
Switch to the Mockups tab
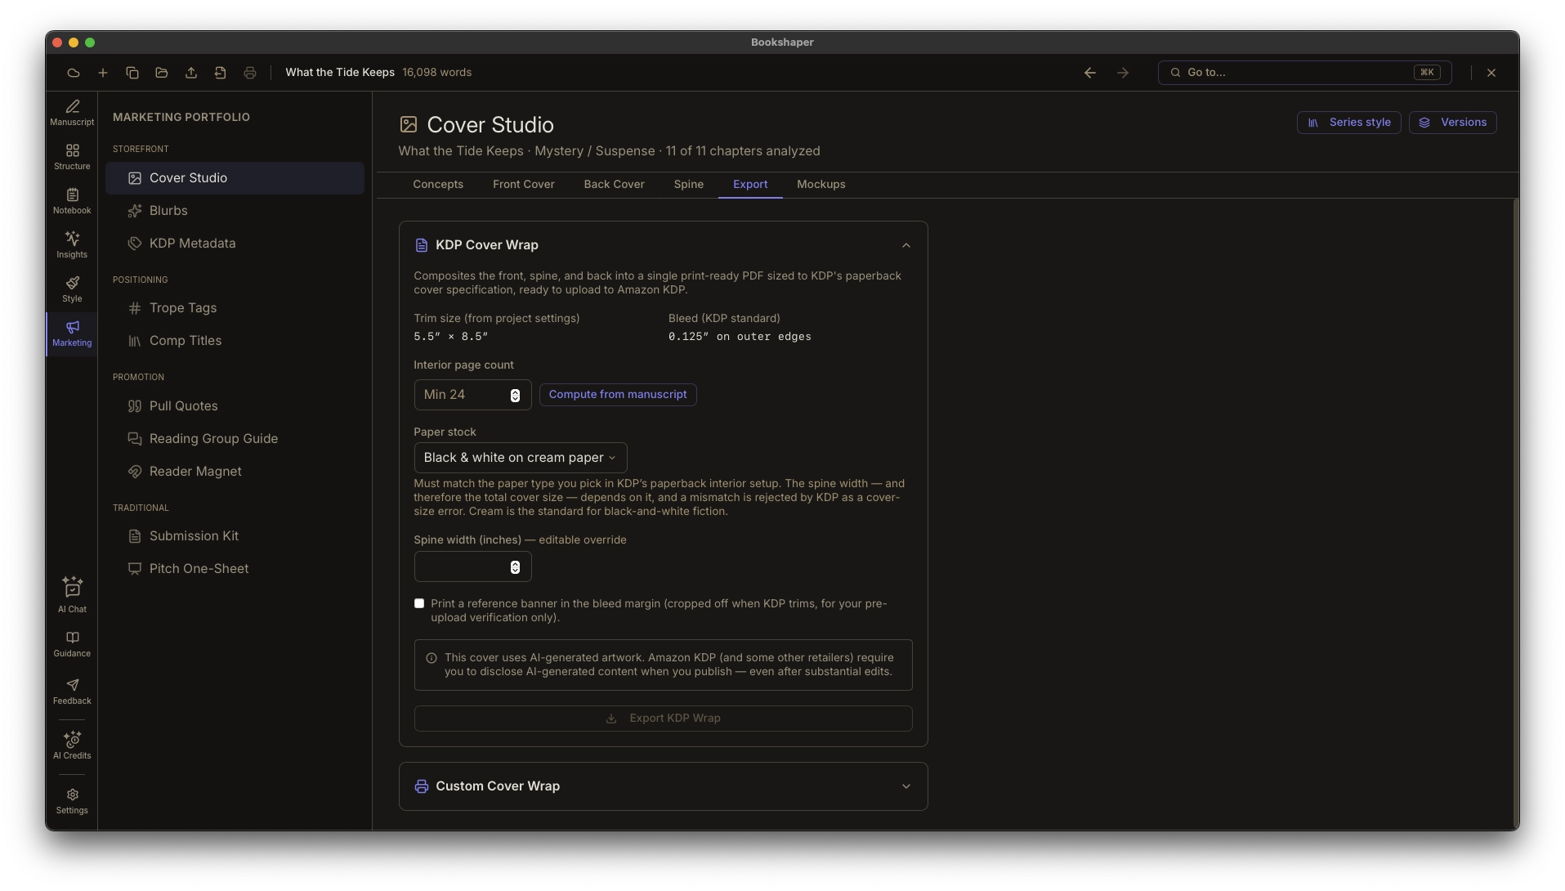coord(821,185)
